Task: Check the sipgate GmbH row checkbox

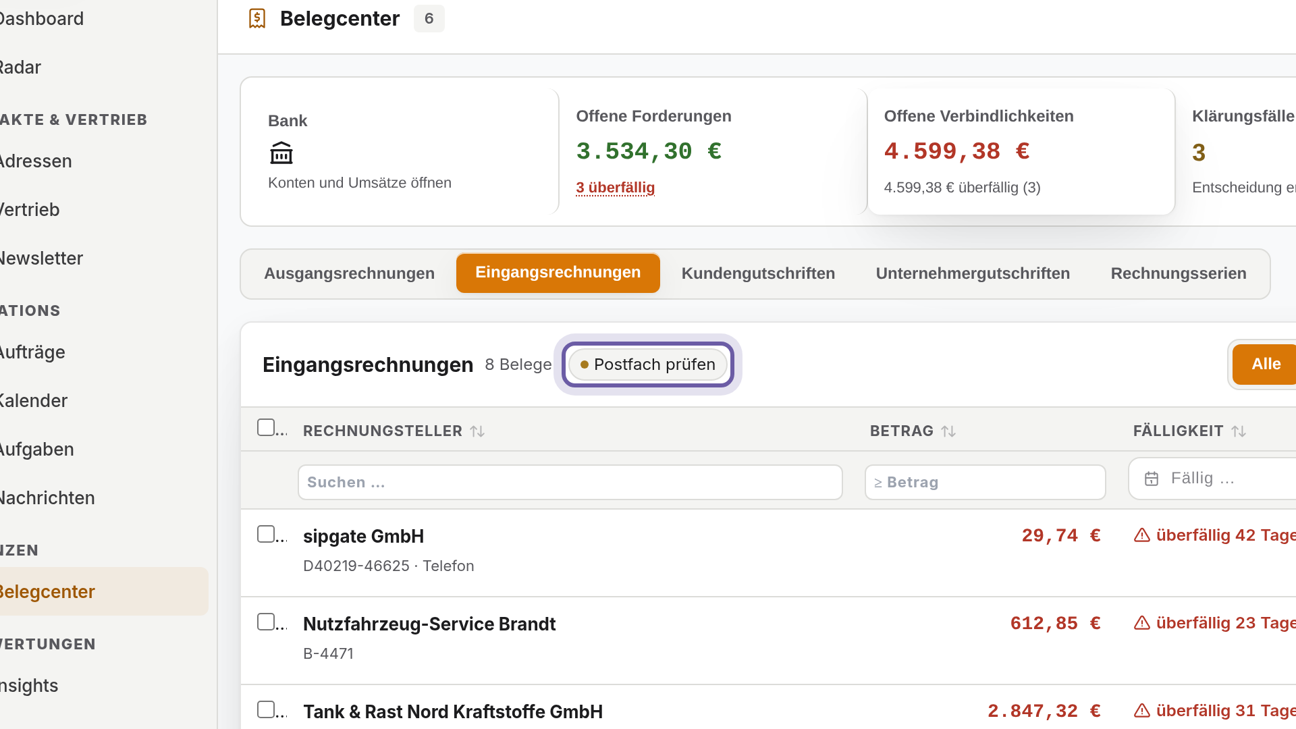Action: 266,534
